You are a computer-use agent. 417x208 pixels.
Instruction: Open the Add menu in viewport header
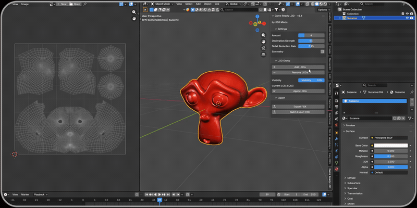coord(198,4)
